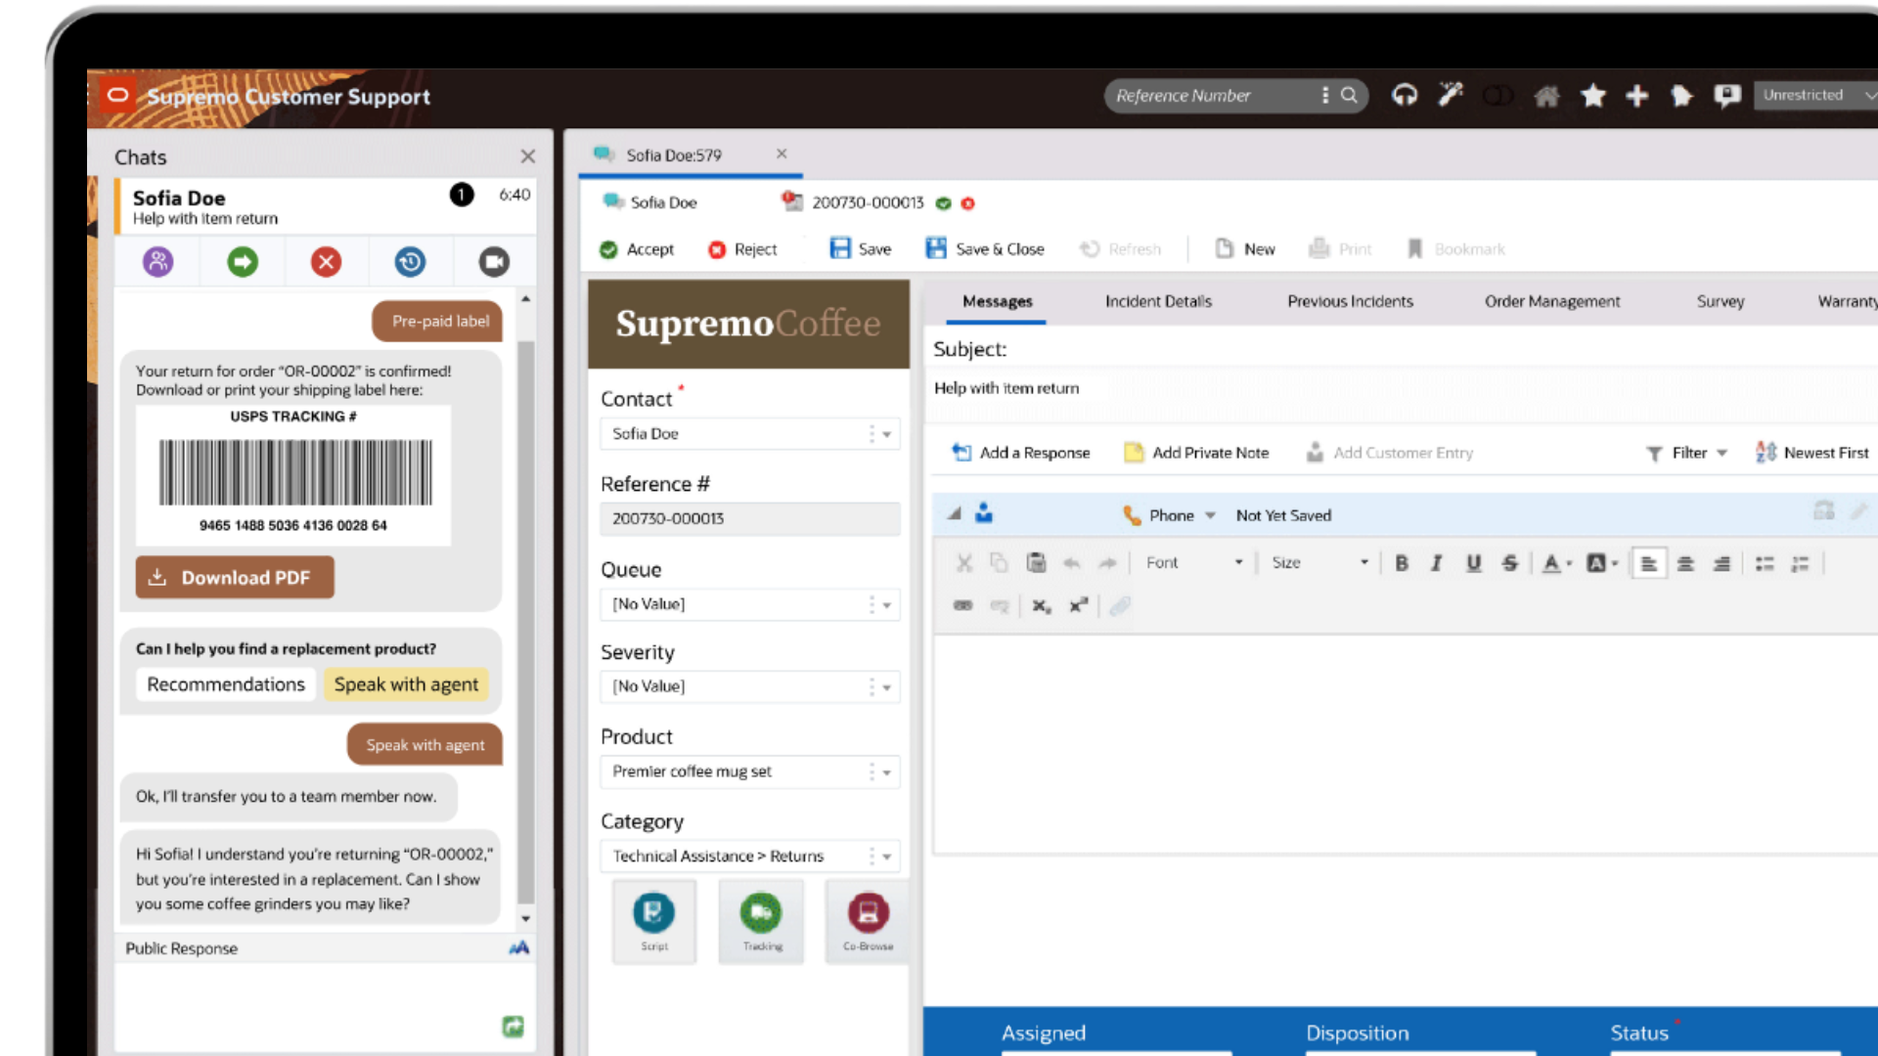Toggle bold text formatting
This screenshot has height=1056, width=1878.
(x=1401, y=563)
